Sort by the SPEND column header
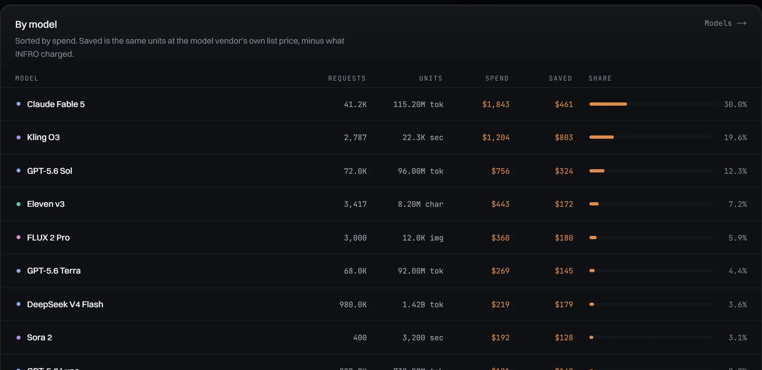Screen dimensions: 762x370 tap(497, 78)
